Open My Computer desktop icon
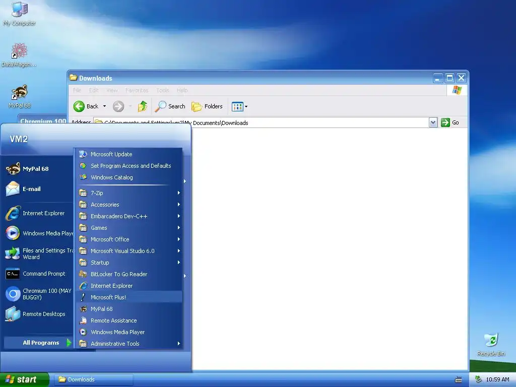The height and width of the screenshot is (387, 516). click(20, 14)
